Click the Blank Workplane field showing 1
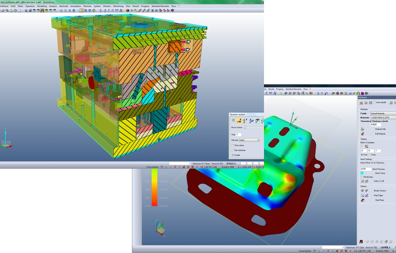396x253 pixels. 378,151
